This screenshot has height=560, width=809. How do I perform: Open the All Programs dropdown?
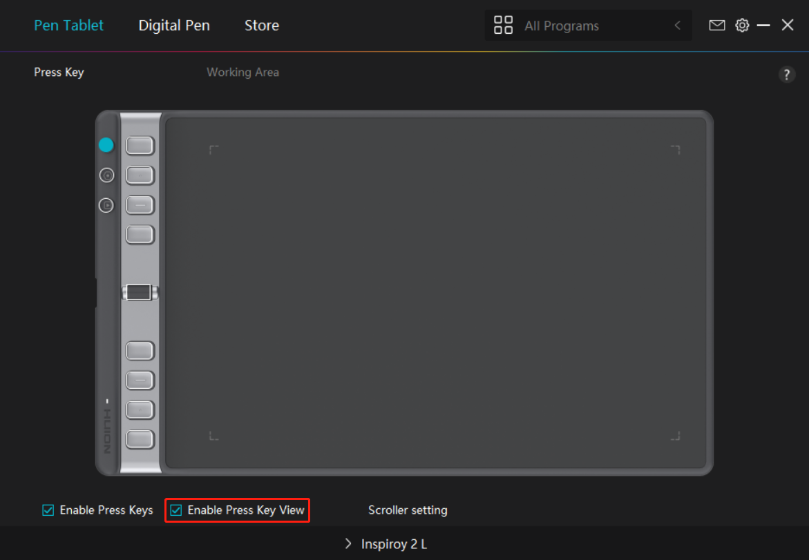(x=587, y=26)
